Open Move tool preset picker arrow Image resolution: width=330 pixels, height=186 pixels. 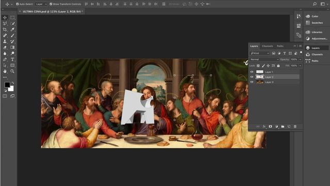click(11, 4)
